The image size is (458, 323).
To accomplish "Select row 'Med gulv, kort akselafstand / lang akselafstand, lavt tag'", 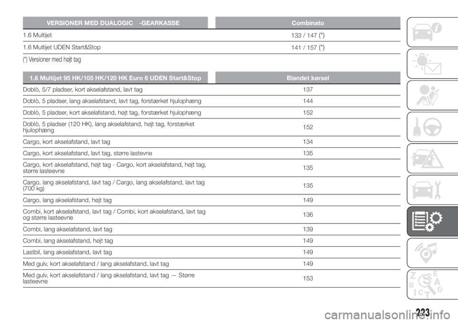I will pos(211,264).
